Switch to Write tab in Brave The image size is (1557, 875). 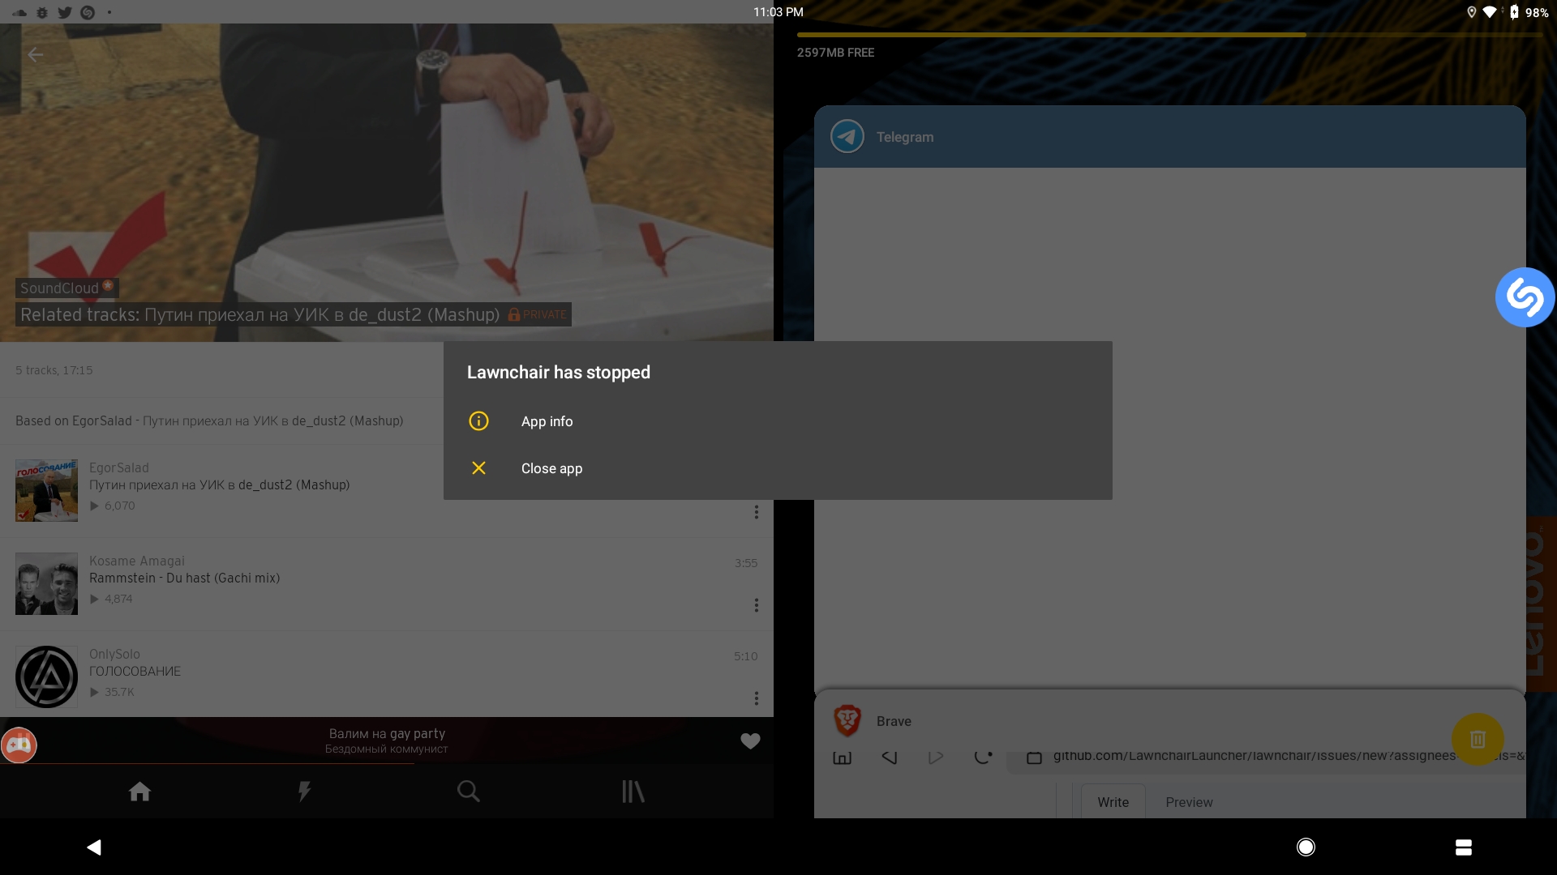[x=1113, y=802]
